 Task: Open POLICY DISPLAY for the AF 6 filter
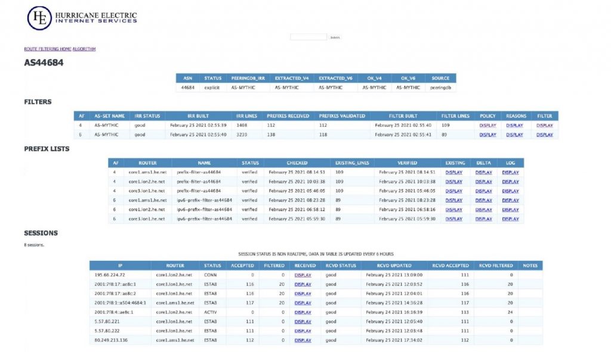coord(487,135)
